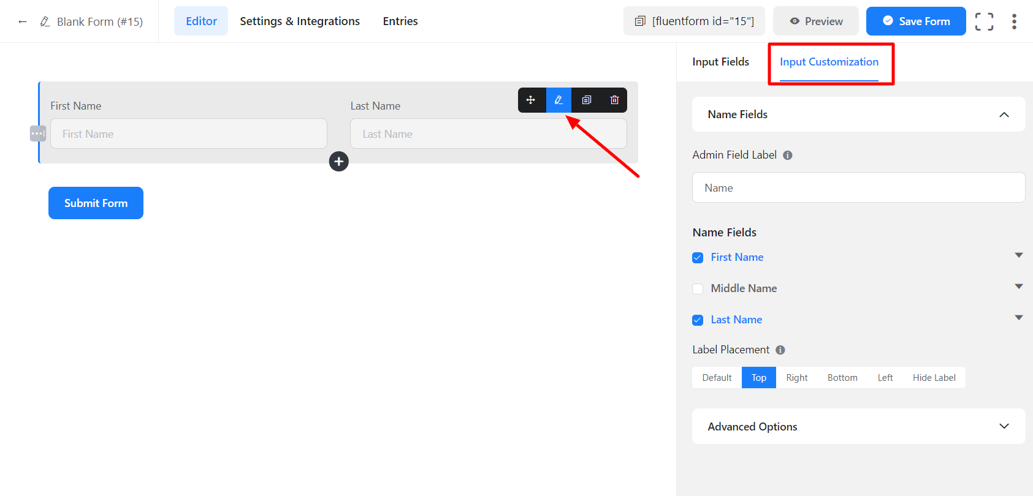Image resolution: width=1033 pixels, height=496 pixels.
Task: Enter fullscreen mode using the expand icon
Action: coord(984,21)
